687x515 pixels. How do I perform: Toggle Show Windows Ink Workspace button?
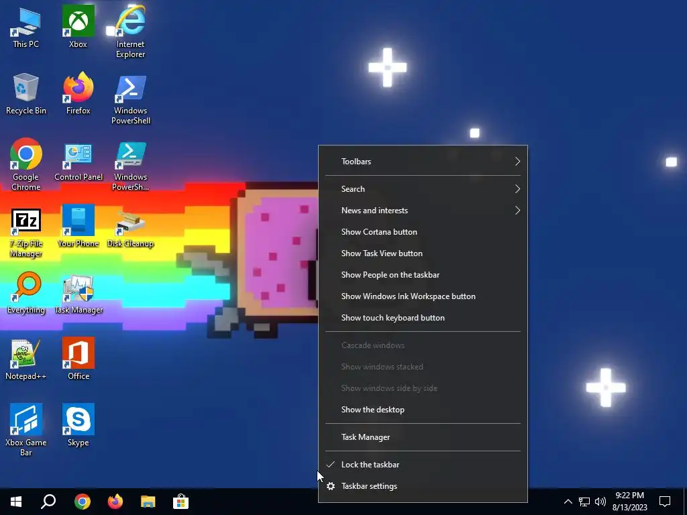[x=423, y=296]
